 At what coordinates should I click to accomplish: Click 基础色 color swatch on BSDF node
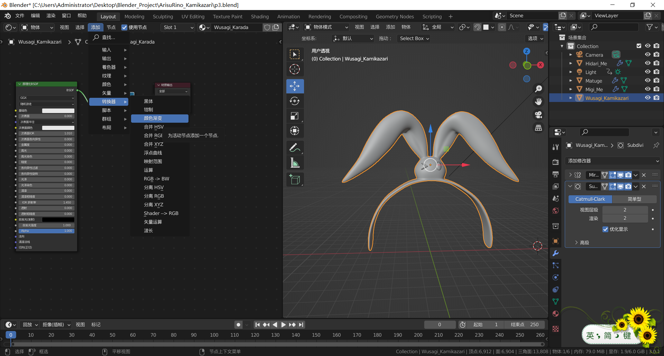click(58, 111)
